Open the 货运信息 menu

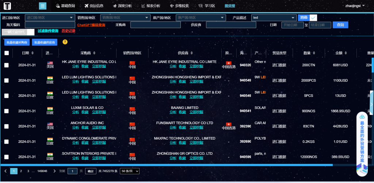93,6
